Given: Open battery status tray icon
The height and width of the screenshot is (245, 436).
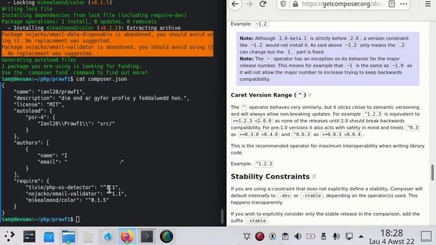Looking at the screenshot, I should pos(311,236).
